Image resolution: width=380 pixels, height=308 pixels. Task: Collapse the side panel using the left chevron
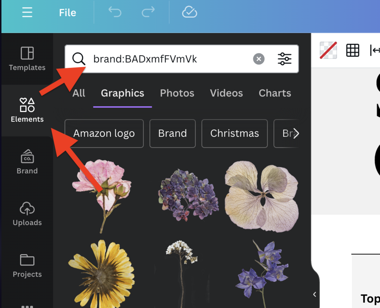point(314,294)
